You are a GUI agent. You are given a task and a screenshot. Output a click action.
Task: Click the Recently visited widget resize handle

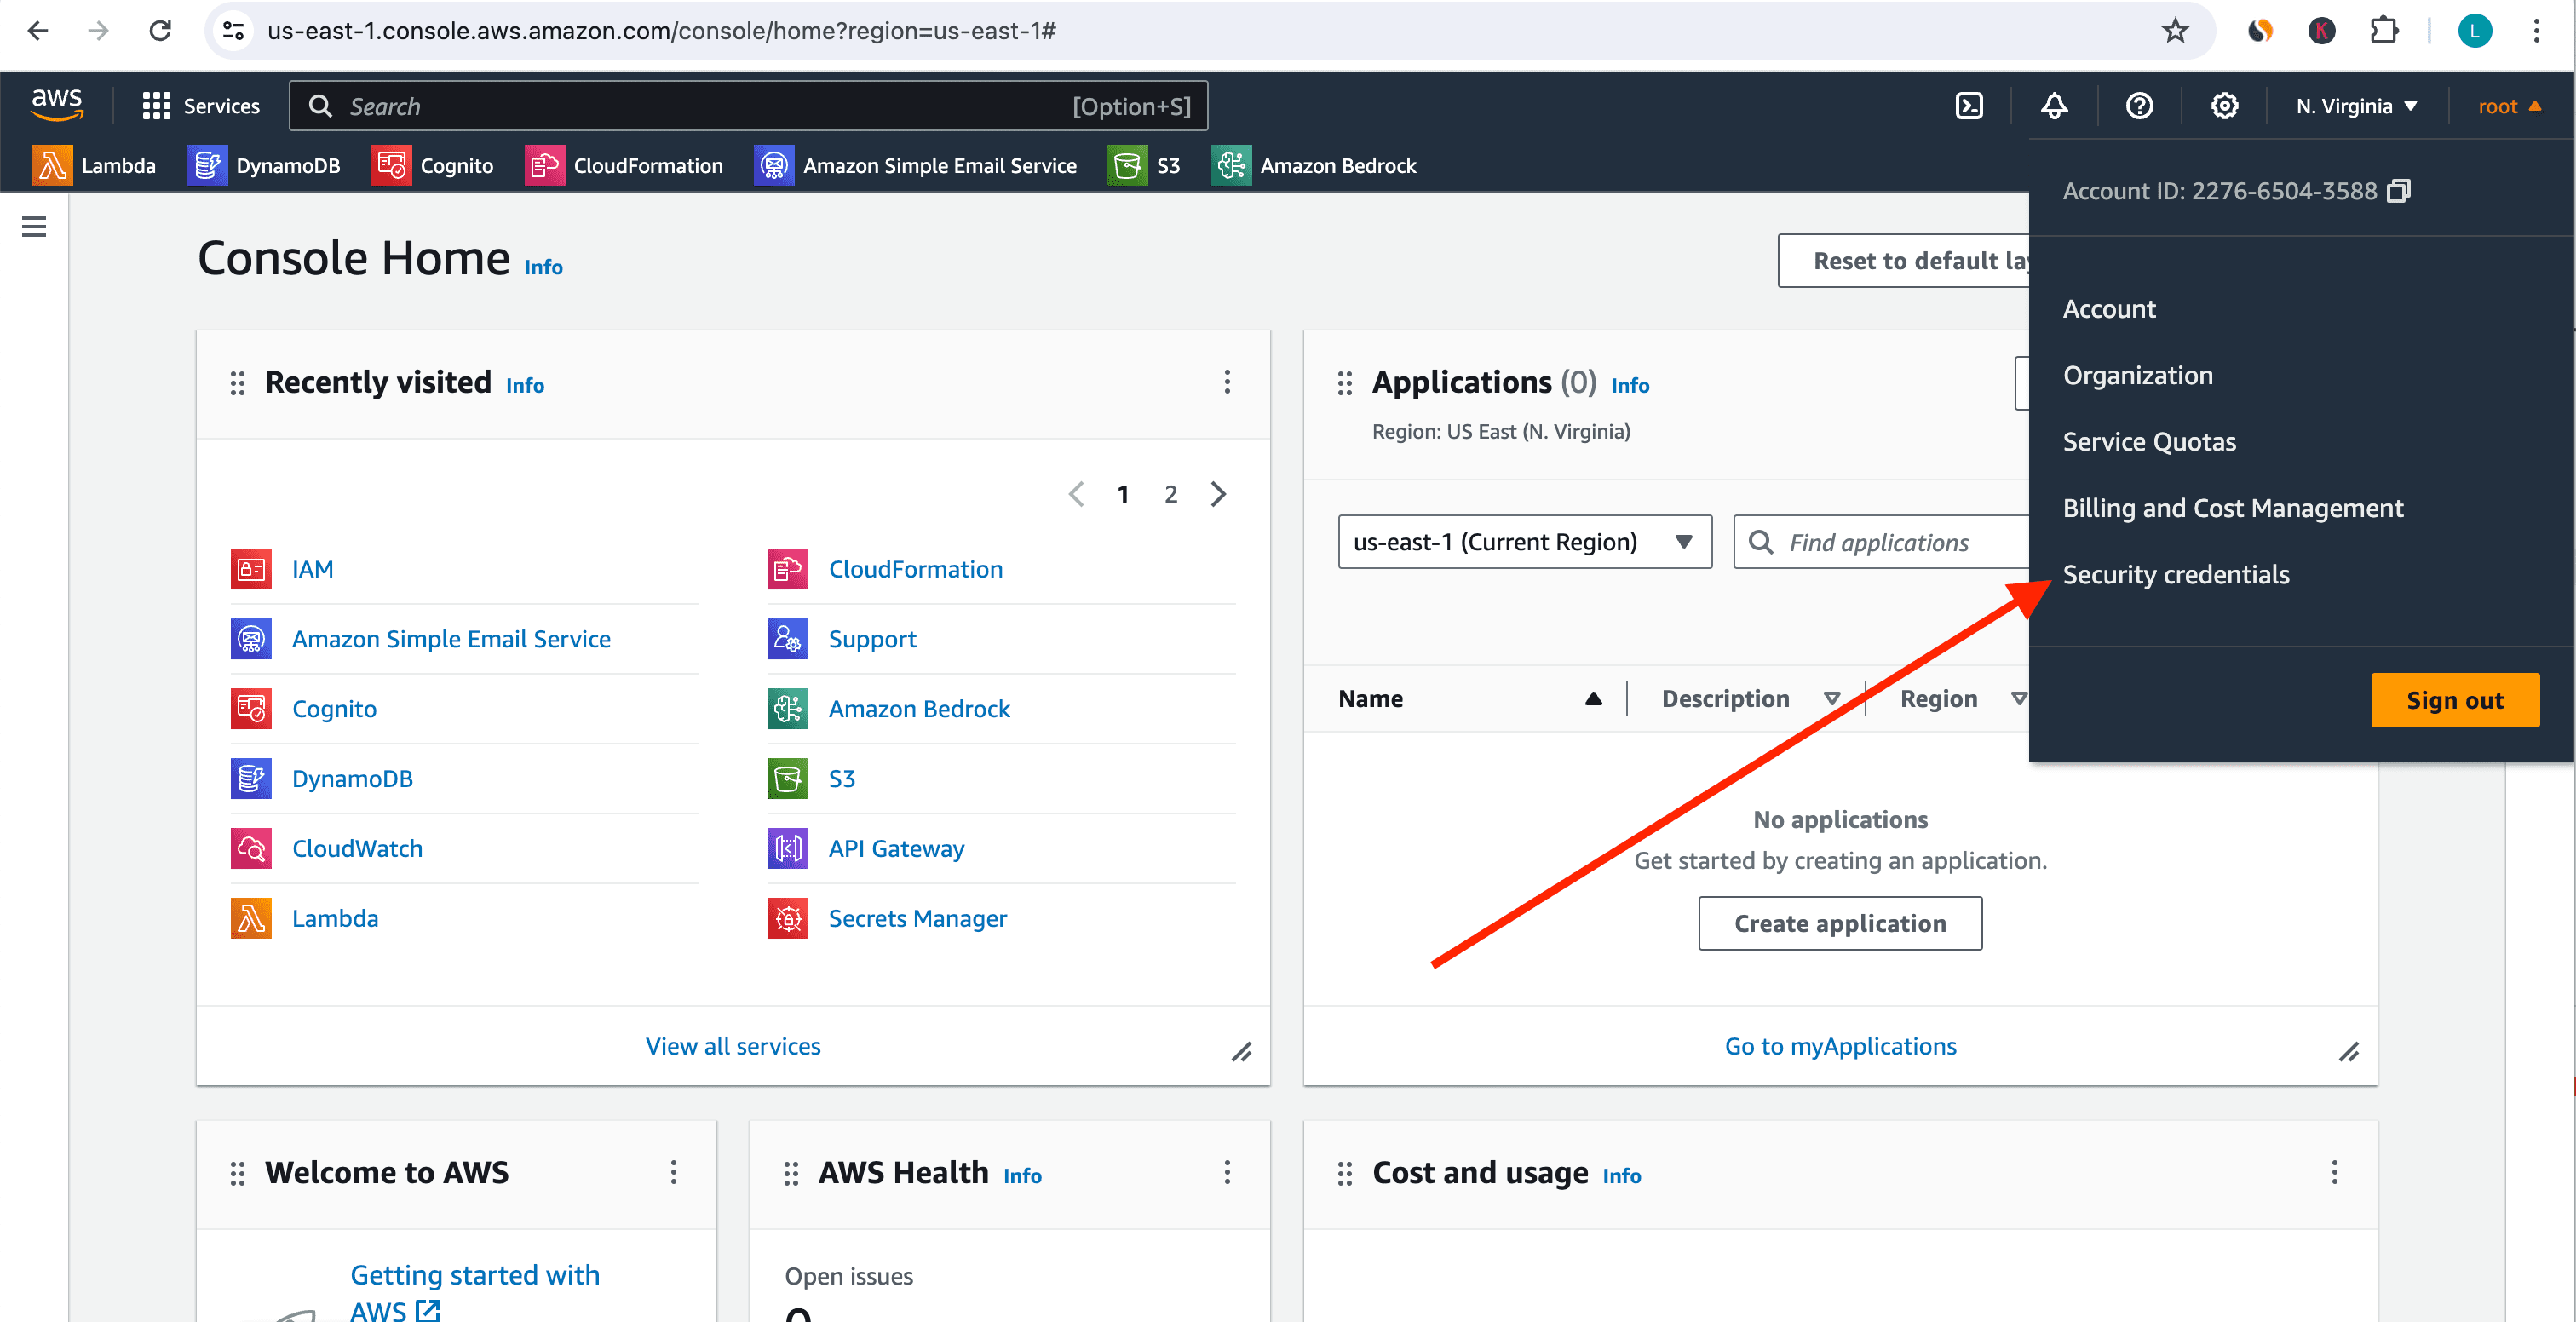pyautogui.click(x=1241, y=1052)
